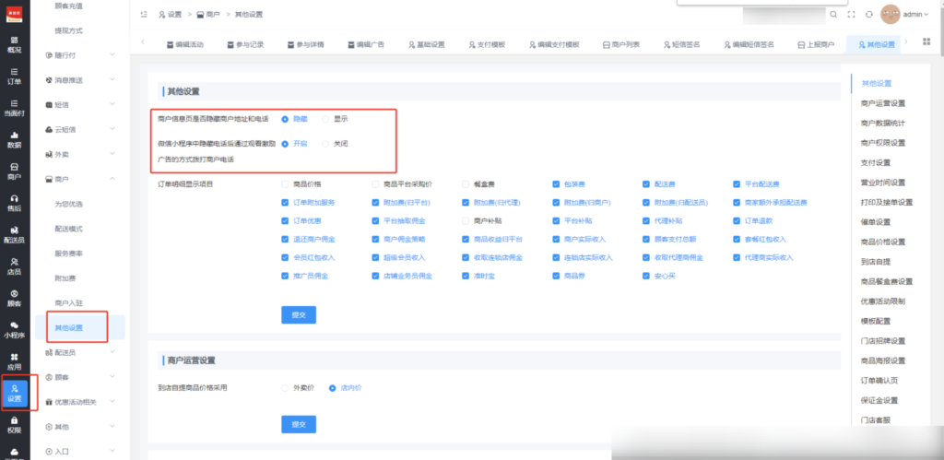The width and height of the screenshot is (944, 460).
Task: Click the refresh icon beside the avatar
Action: [x=868, y=15]
